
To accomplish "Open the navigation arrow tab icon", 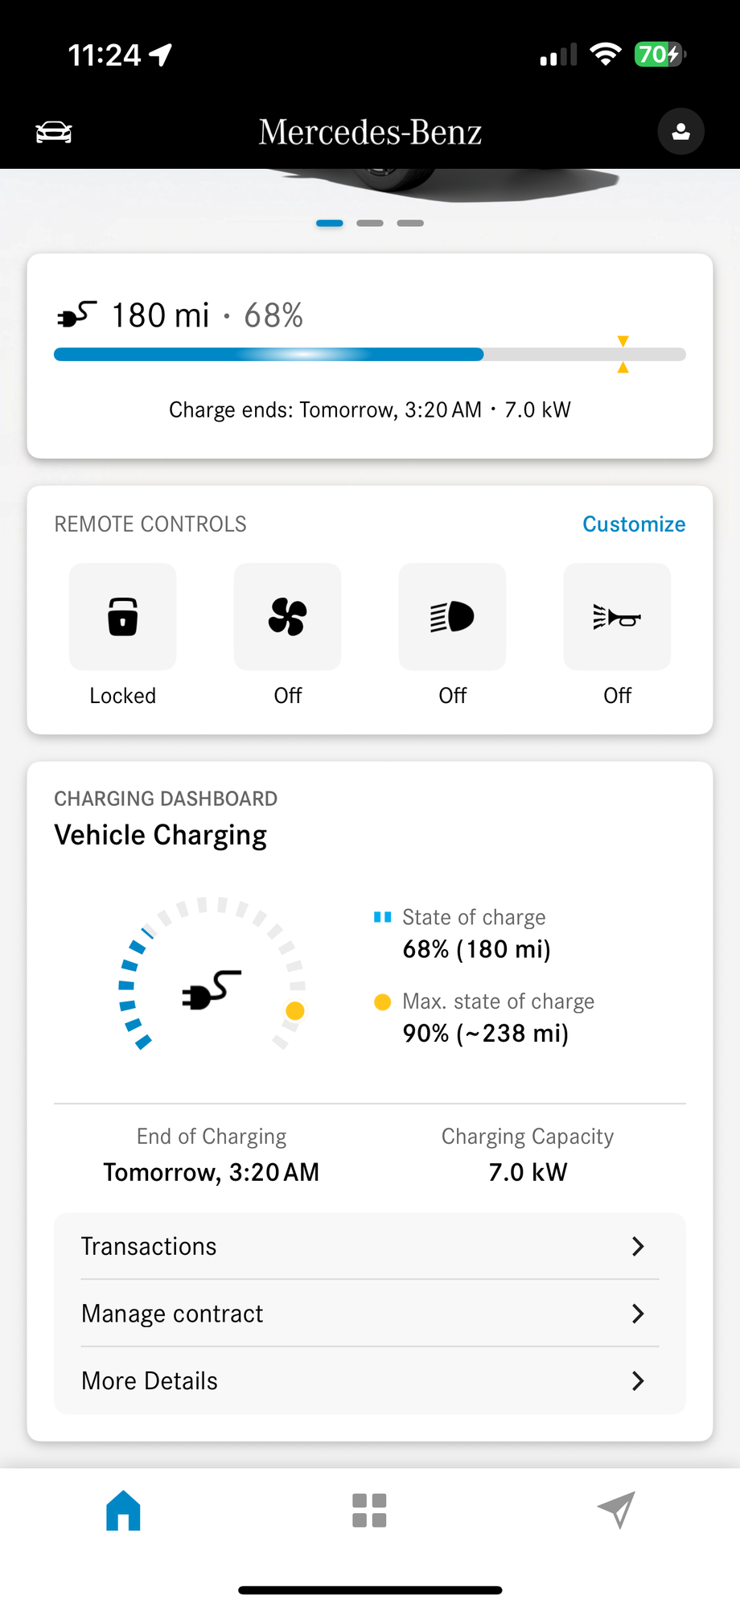I will pyautogui.click(x=616, y=1510).
